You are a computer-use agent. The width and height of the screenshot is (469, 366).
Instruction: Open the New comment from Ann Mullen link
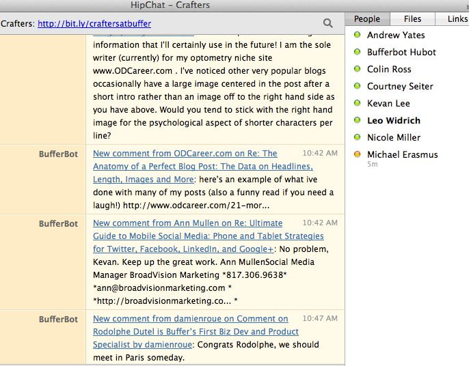pos(208,236)
